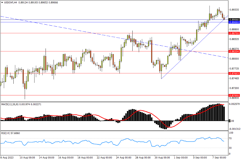
Task: Select the red 0.88700 price level tag
Action: (x=234, y=33)
